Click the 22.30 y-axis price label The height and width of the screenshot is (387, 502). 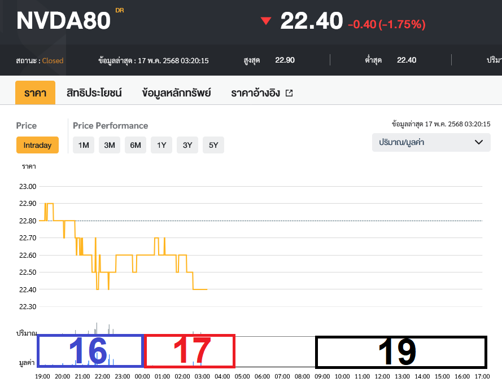28,307
